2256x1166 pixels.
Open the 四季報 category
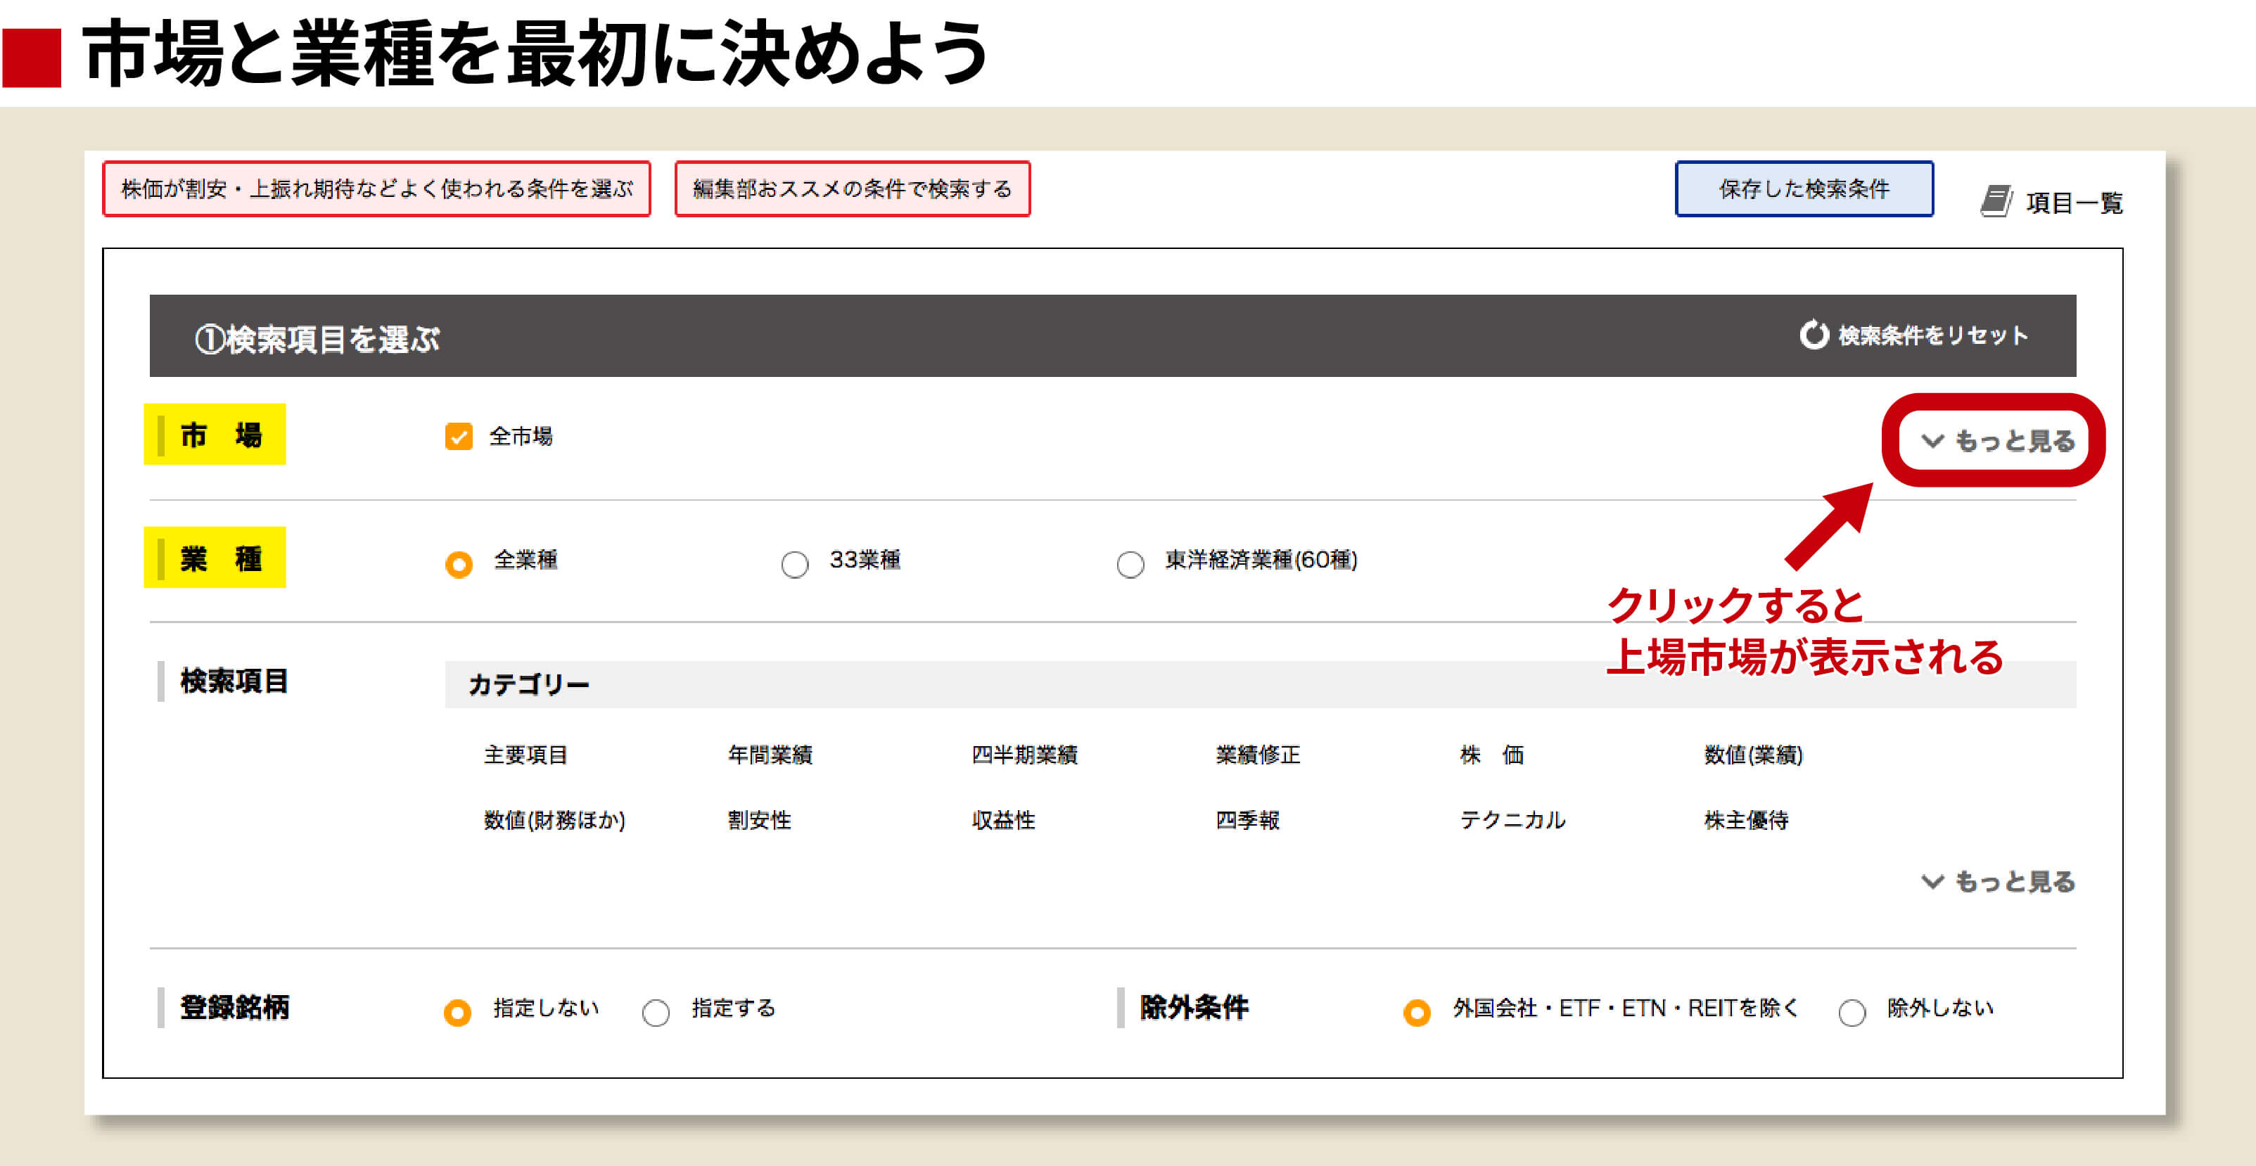(1247, 820)
